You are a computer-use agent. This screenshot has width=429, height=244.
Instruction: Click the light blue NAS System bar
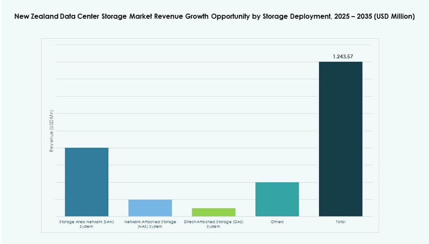click(150, 208)
